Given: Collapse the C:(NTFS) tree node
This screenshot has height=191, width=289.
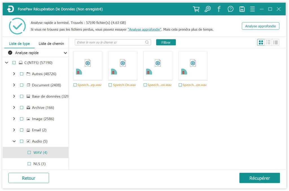Looking at the screenshot, I should tap(7, 63).
